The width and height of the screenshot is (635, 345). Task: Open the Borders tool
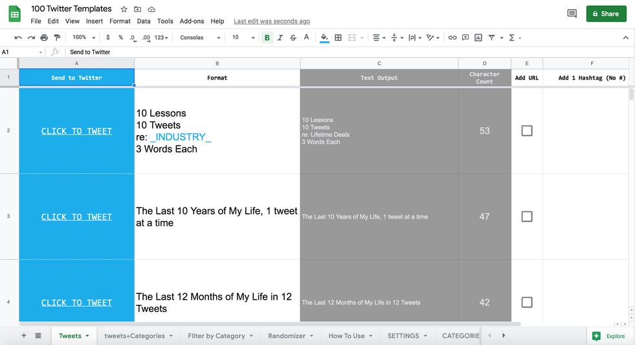click(338, 38)
